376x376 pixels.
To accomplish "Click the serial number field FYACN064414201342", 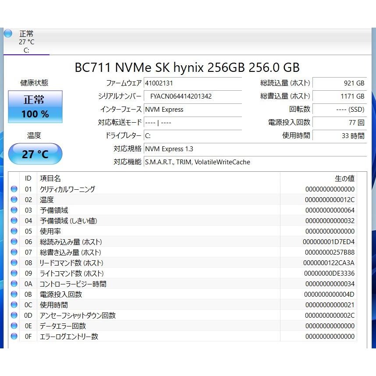I will point(193,96).
